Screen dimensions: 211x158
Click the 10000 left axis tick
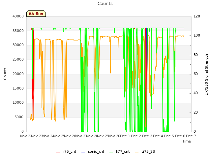[x=18, y=102]
